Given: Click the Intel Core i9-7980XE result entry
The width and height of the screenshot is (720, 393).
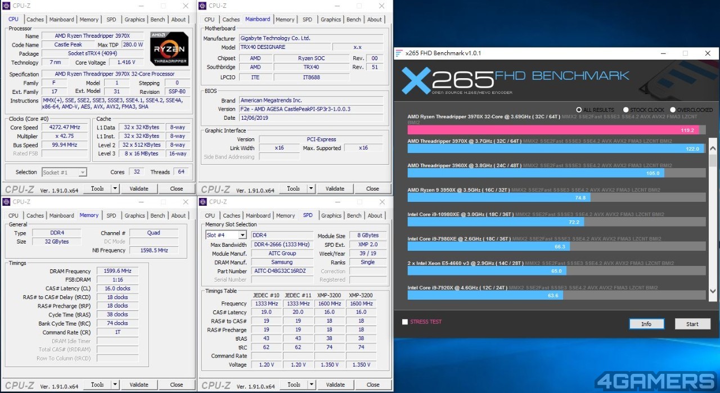Looking at the screenshot, I should (556, 243).
